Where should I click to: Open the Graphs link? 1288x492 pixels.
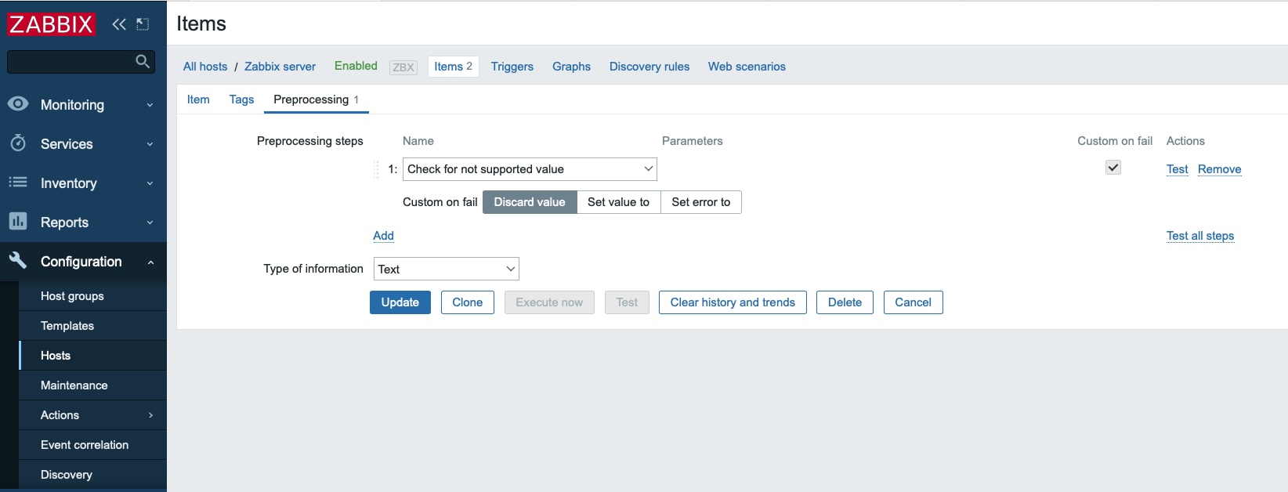click(572, 67)
